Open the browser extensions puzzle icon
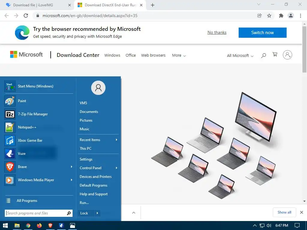Screen dimensions: 307x230 click(281, 16)
